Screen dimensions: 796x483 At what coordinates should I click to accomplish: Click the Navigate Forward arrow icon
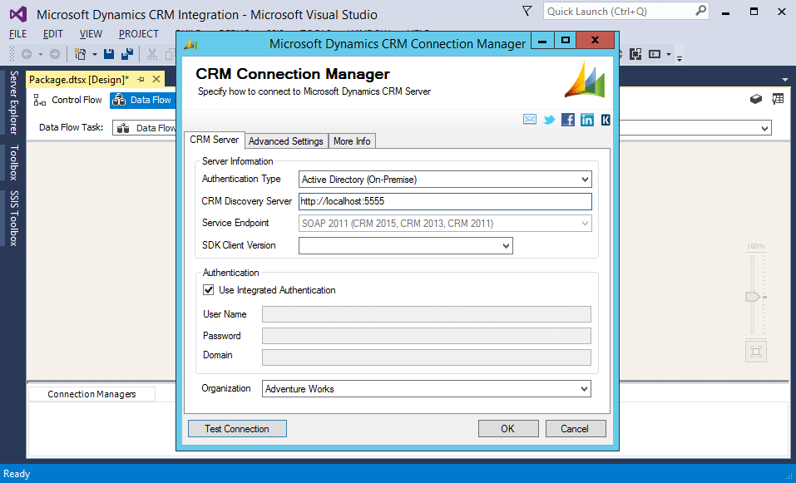tap(55, 54)
